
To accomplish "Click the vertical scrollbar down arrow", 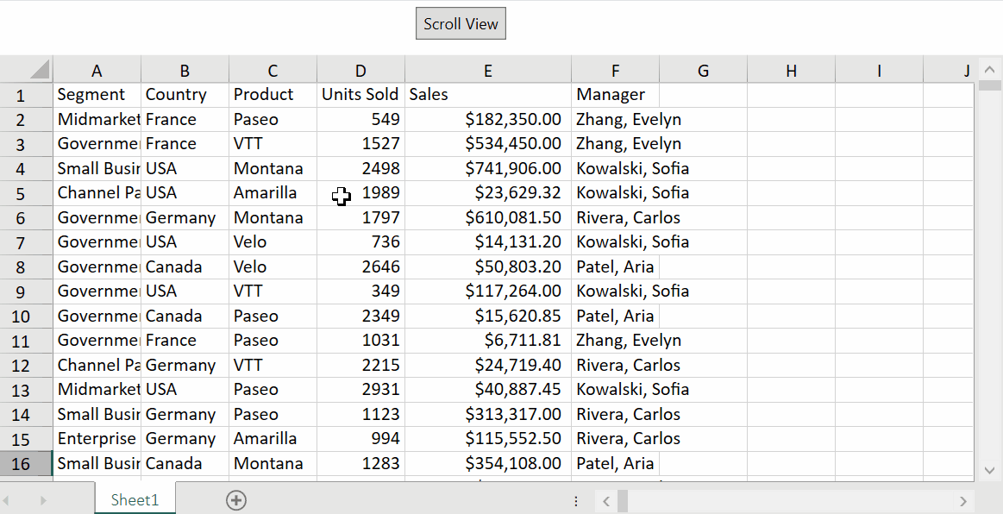I will click(x=989, y=471).
